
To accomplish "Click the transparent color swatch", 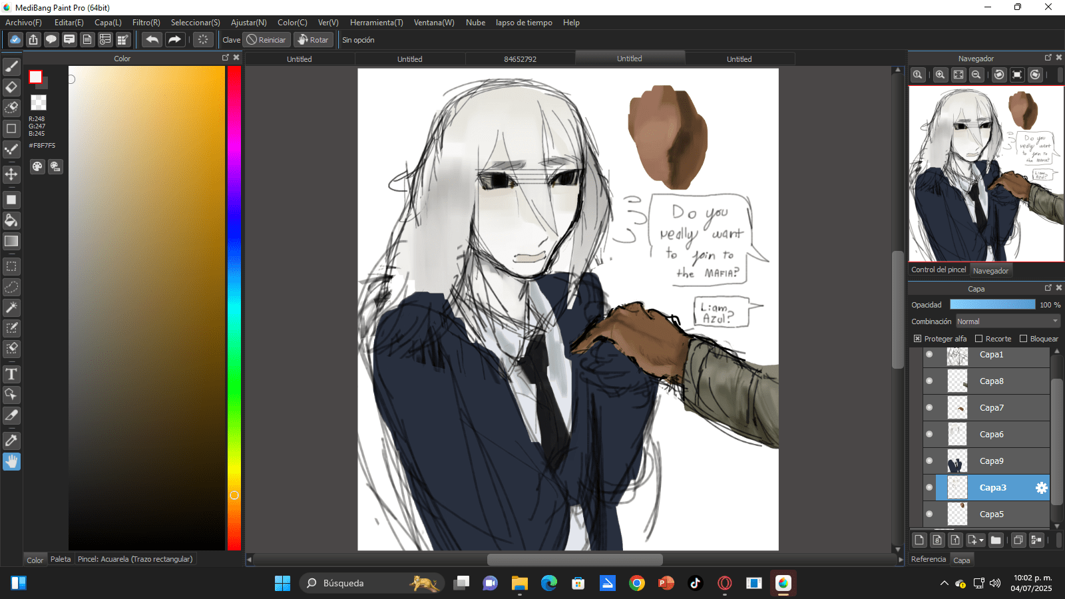I will (x=39, y=102).
